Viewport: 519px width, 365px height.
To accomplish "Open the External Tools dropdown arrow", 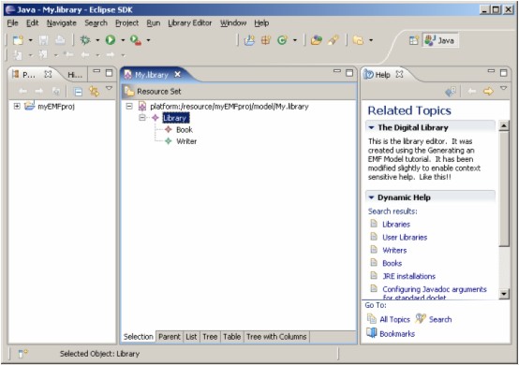I will tap(148, 40).
